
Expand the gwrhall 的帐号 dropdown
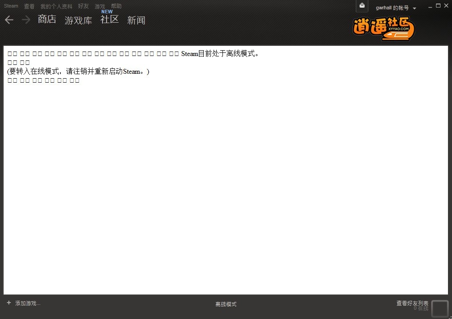click(x=414, y=8)
